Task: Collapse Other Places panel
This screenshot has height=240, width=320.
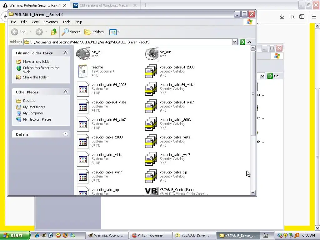Action: (x=65, y=92)
